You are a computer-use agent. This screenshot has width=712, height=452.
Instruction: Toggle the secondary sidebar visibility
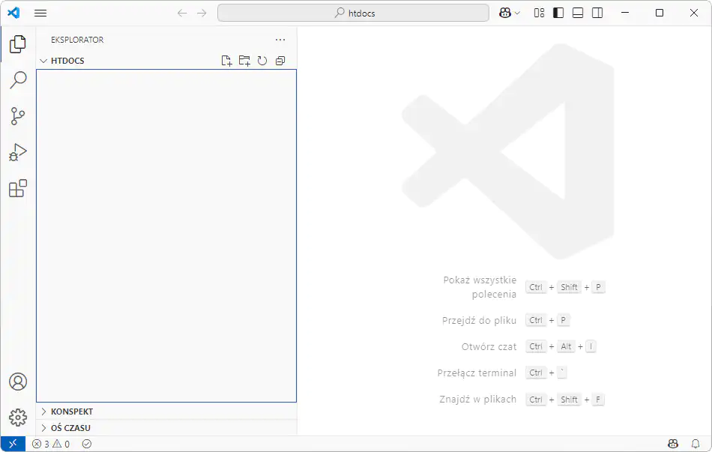tap(597, 13)
